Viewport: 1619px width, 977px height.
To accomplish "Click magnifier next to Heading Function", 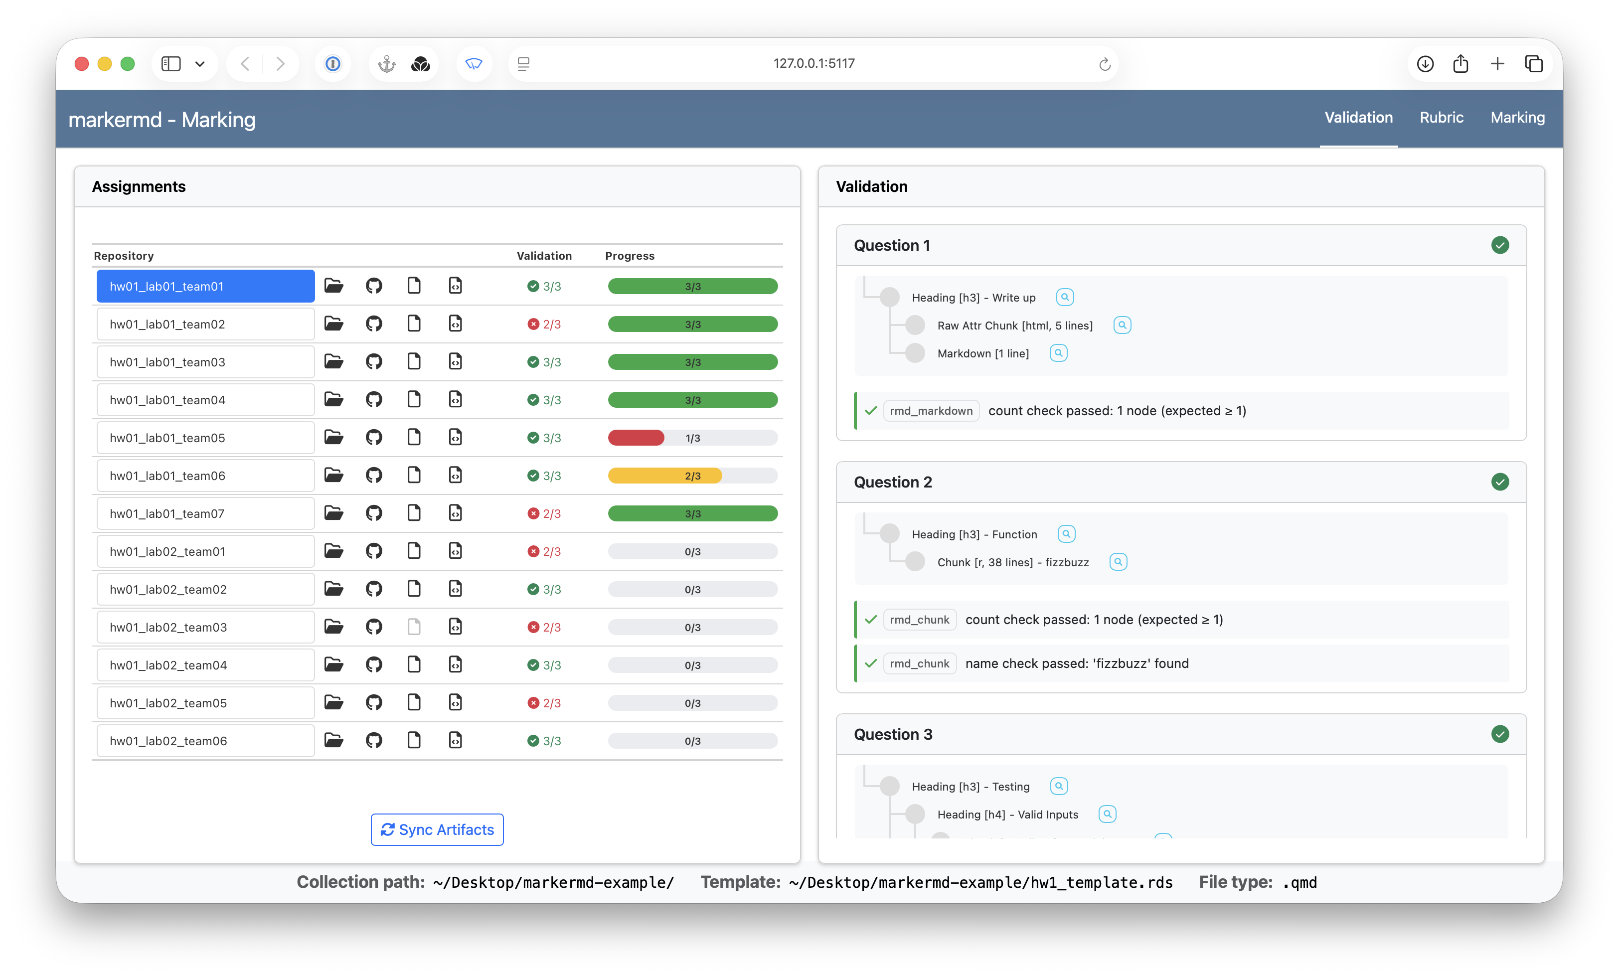I will click(1066, 533).
